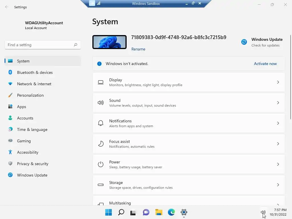Expand the Storage row chevron
292x219 pixels.
click(278, 185)
